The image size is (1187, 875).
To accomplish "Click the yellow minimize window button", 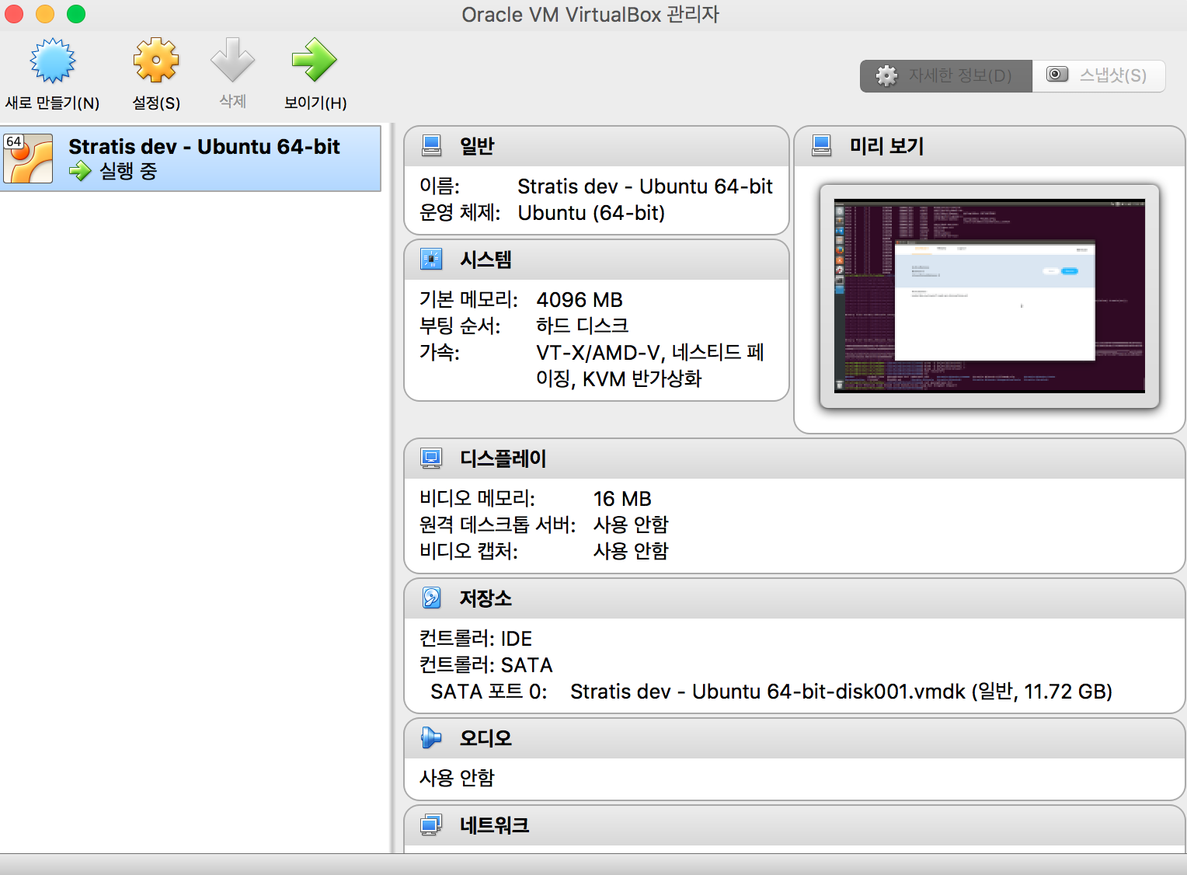I will click(45, 14).
